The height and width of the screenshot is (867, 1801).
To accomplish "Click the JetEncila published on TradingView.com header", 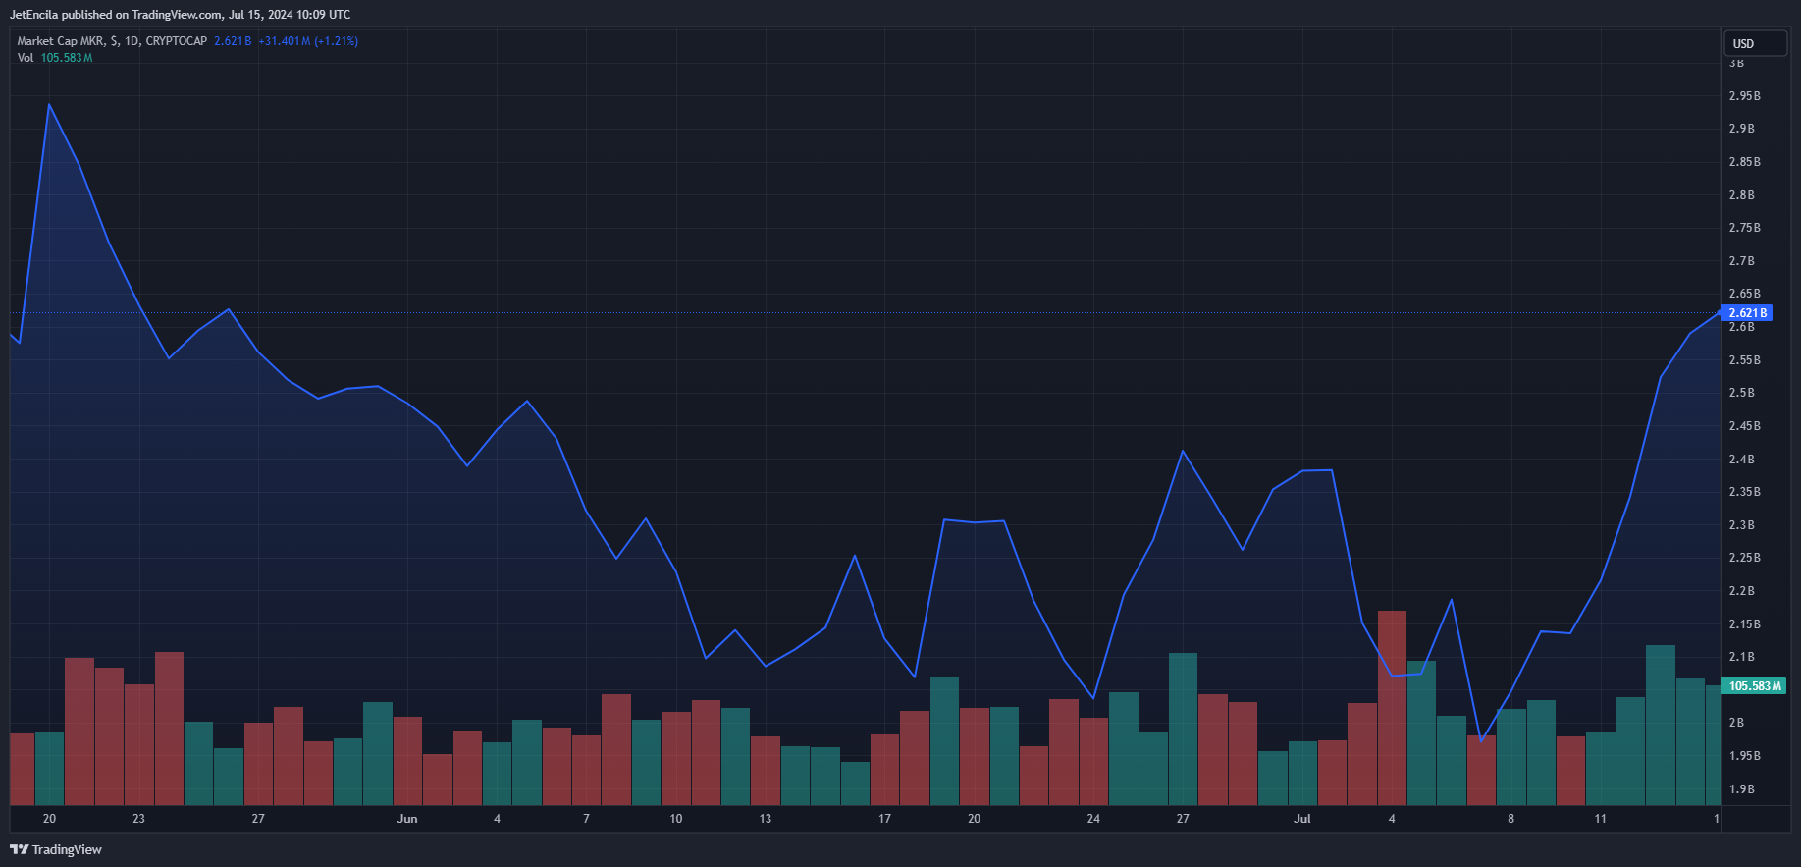I will click(x=180, y=15).
